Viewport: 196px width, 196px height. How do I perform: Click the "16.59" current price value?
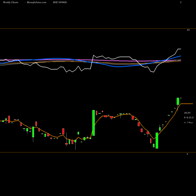tap(187, 113)
